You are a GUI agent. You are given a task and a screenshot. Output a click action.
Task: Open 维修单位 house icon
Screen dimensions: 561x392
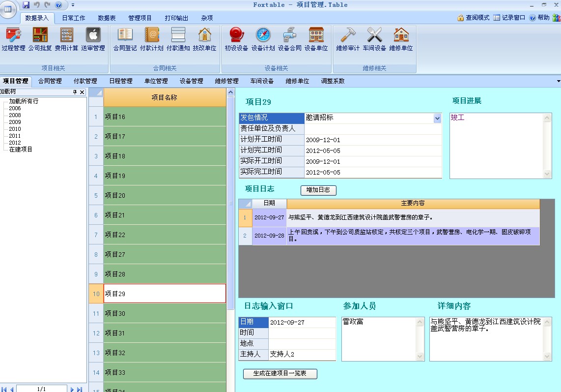(x=401, y=39)
